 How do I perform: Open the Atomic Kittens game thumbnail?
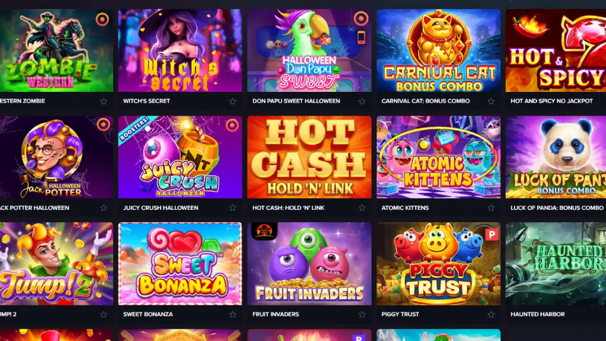(x=438, y=157)
